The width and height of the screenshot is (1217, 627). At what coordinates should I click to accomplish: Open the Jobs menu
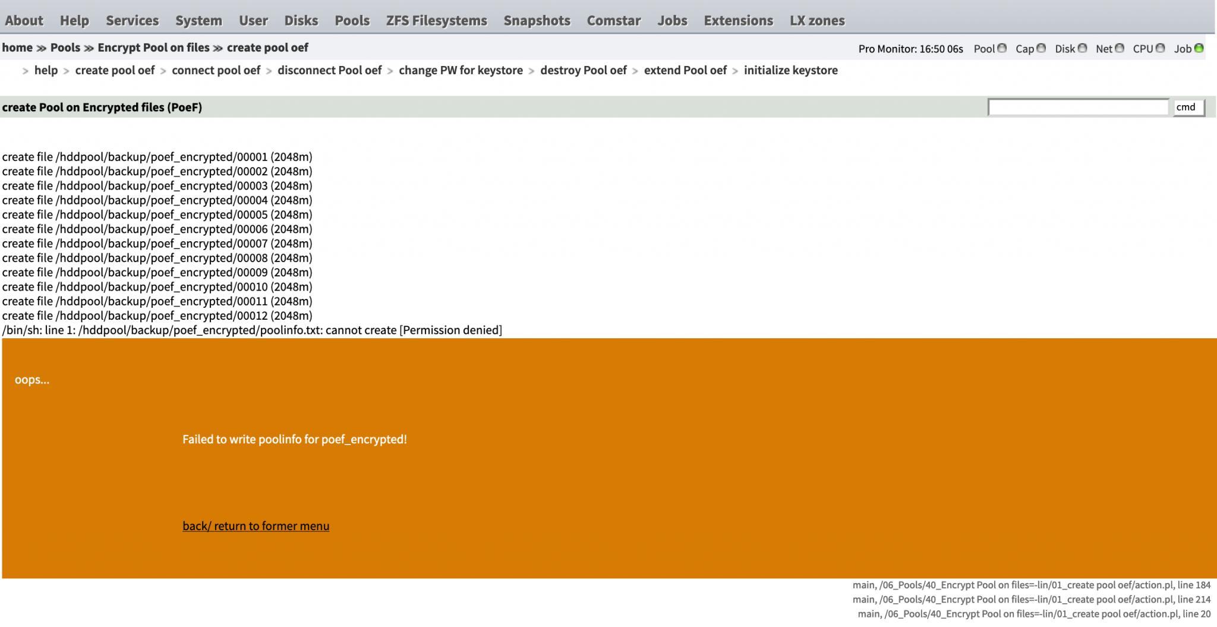pyautogui.click(x=672, y=20)
